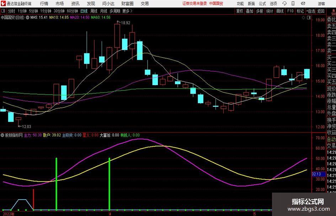Viewport: 336px width, 216px height.
Task: Open the 发现 menu
Action: [x=91, y=4]
